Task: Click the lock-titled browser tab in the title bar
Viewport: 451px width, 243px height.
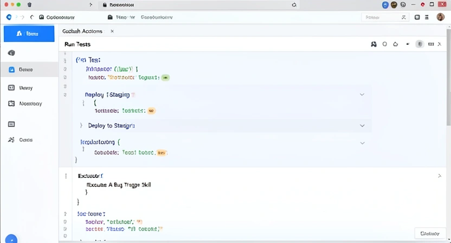Action: (199, 4)
